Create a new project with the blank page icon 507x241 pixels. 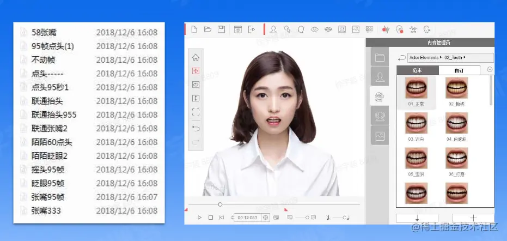194,29
